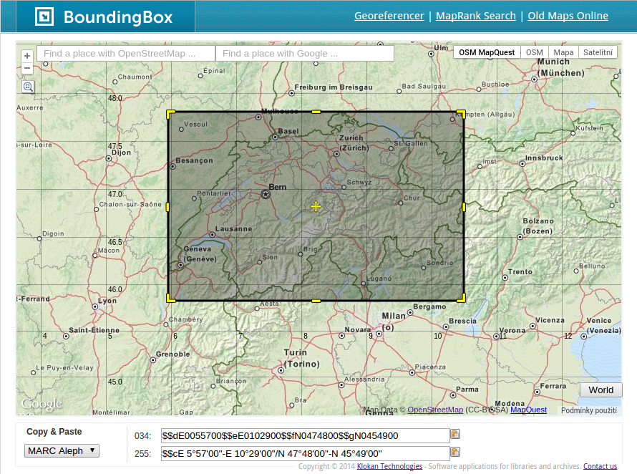Switch to OSM map layer

pos(534,52)
